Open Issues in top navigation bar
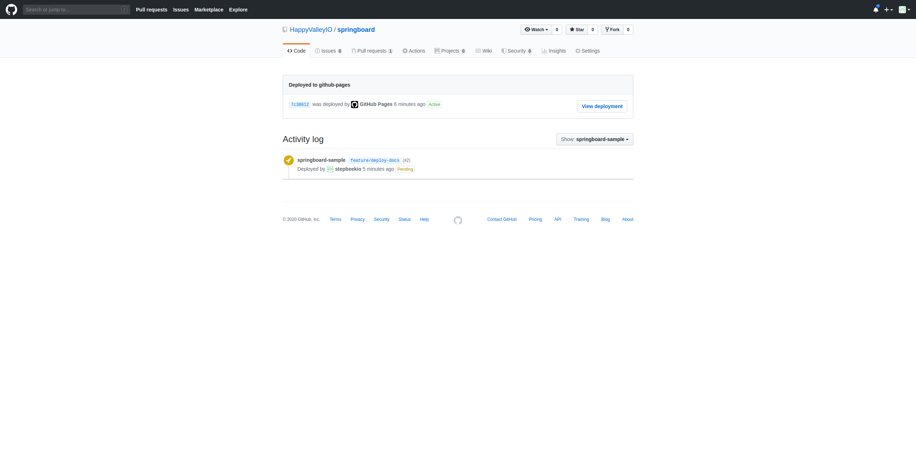Screen dimensions: 916x470 pos(181,10)
